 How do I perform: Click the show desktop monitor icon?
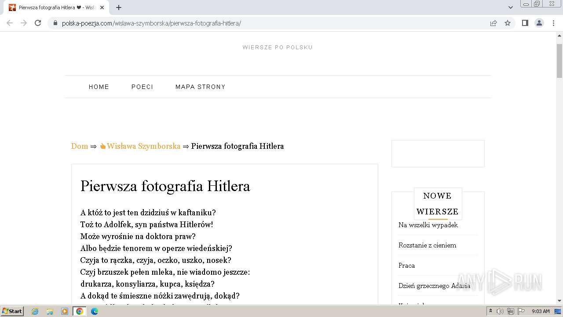558,311
